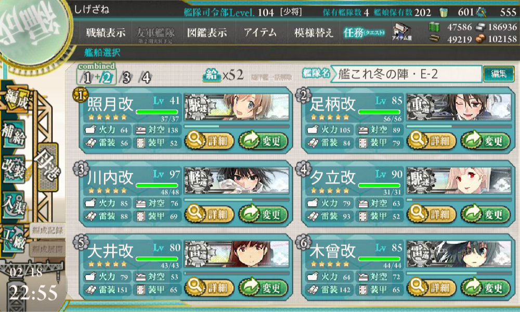Image resolution: width=520 pixels, height=312 pixels.
Task: Open 図鑑表示 menu item
Action: point(207,33)
